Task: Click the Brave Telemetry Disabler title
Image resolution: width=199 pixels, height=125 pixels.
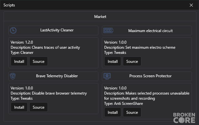Action: [57, 76]
